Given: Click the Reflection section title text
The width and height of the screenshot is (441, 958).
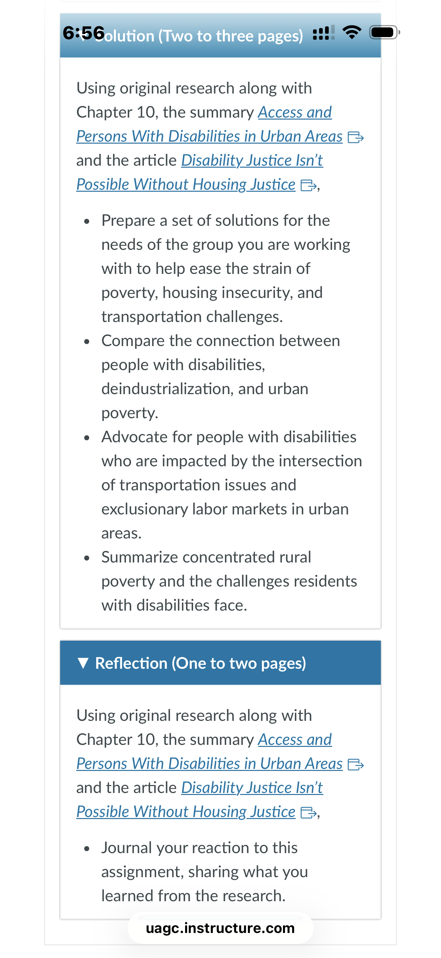Looking at the screenshot, I should point(200,663).
